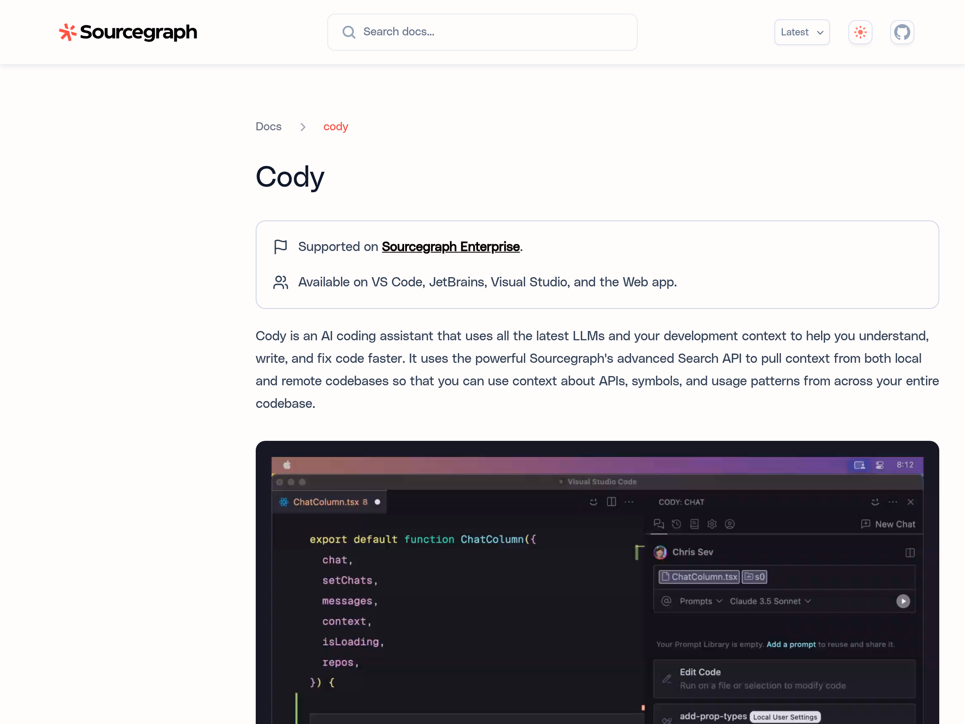Click the React icon on ChatColumn.tsx tab

click(x=283, y=502)
